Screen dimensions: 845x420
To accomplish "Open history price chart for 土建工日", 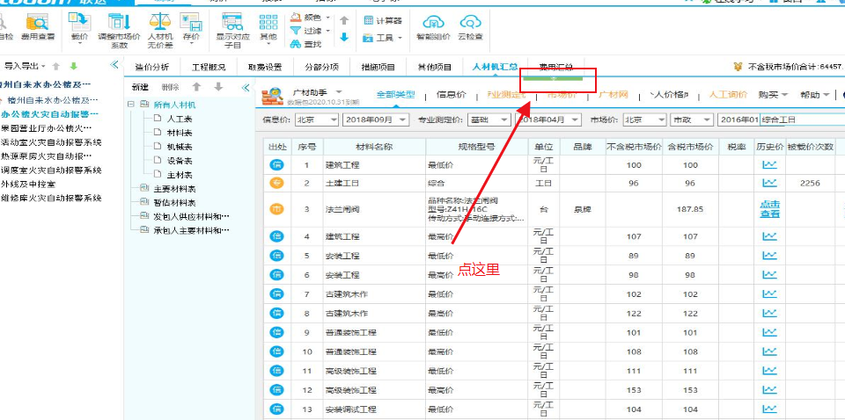I will (769, 183).
